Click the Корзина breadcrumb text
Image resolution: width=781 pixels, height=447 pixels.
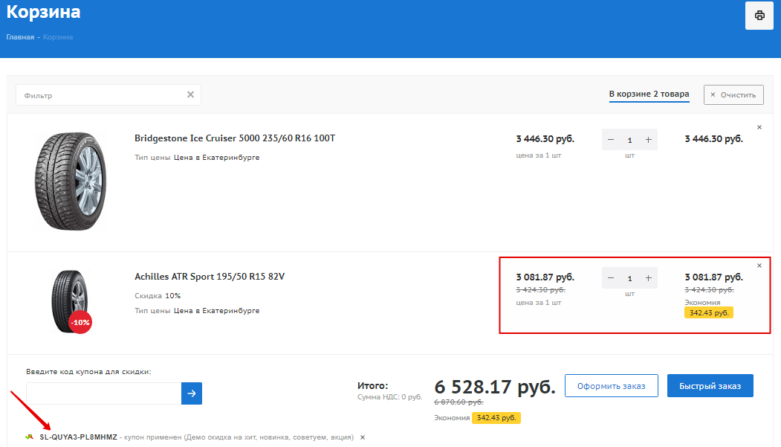[58, 37]
